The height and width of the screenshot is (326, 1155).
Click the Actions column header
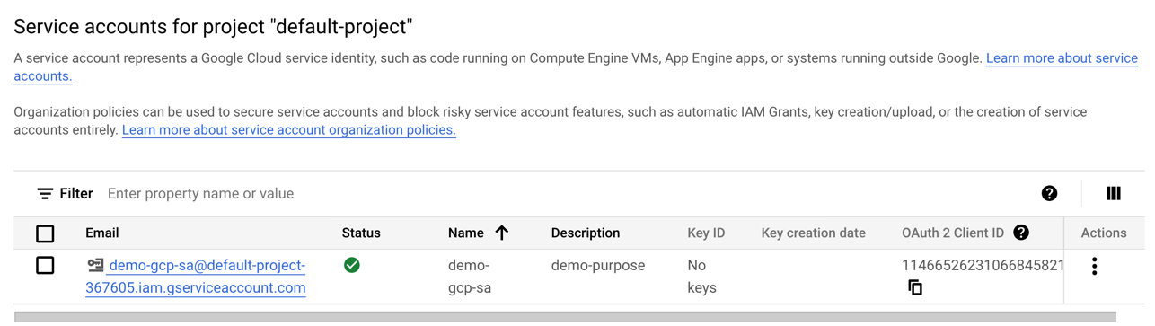[1104, 233]
